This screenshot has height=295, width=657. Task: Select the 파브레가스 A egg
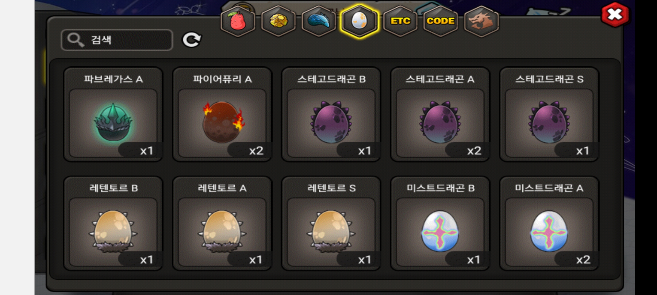113,115
